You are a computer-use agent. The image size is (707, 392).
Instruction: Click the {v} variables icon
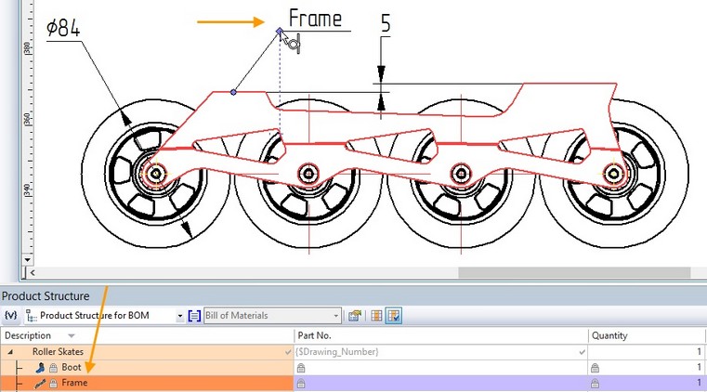point(11,316)
